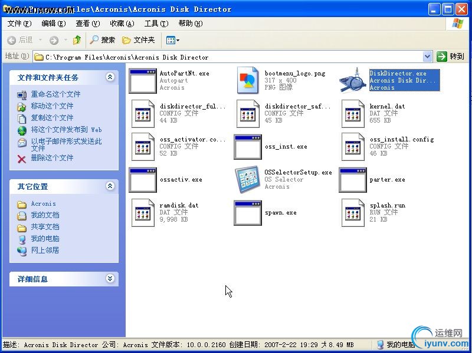Open the 编辑(E) menu
The width and height of the screenshot is (472, 353).
click(x=54, y=24)
